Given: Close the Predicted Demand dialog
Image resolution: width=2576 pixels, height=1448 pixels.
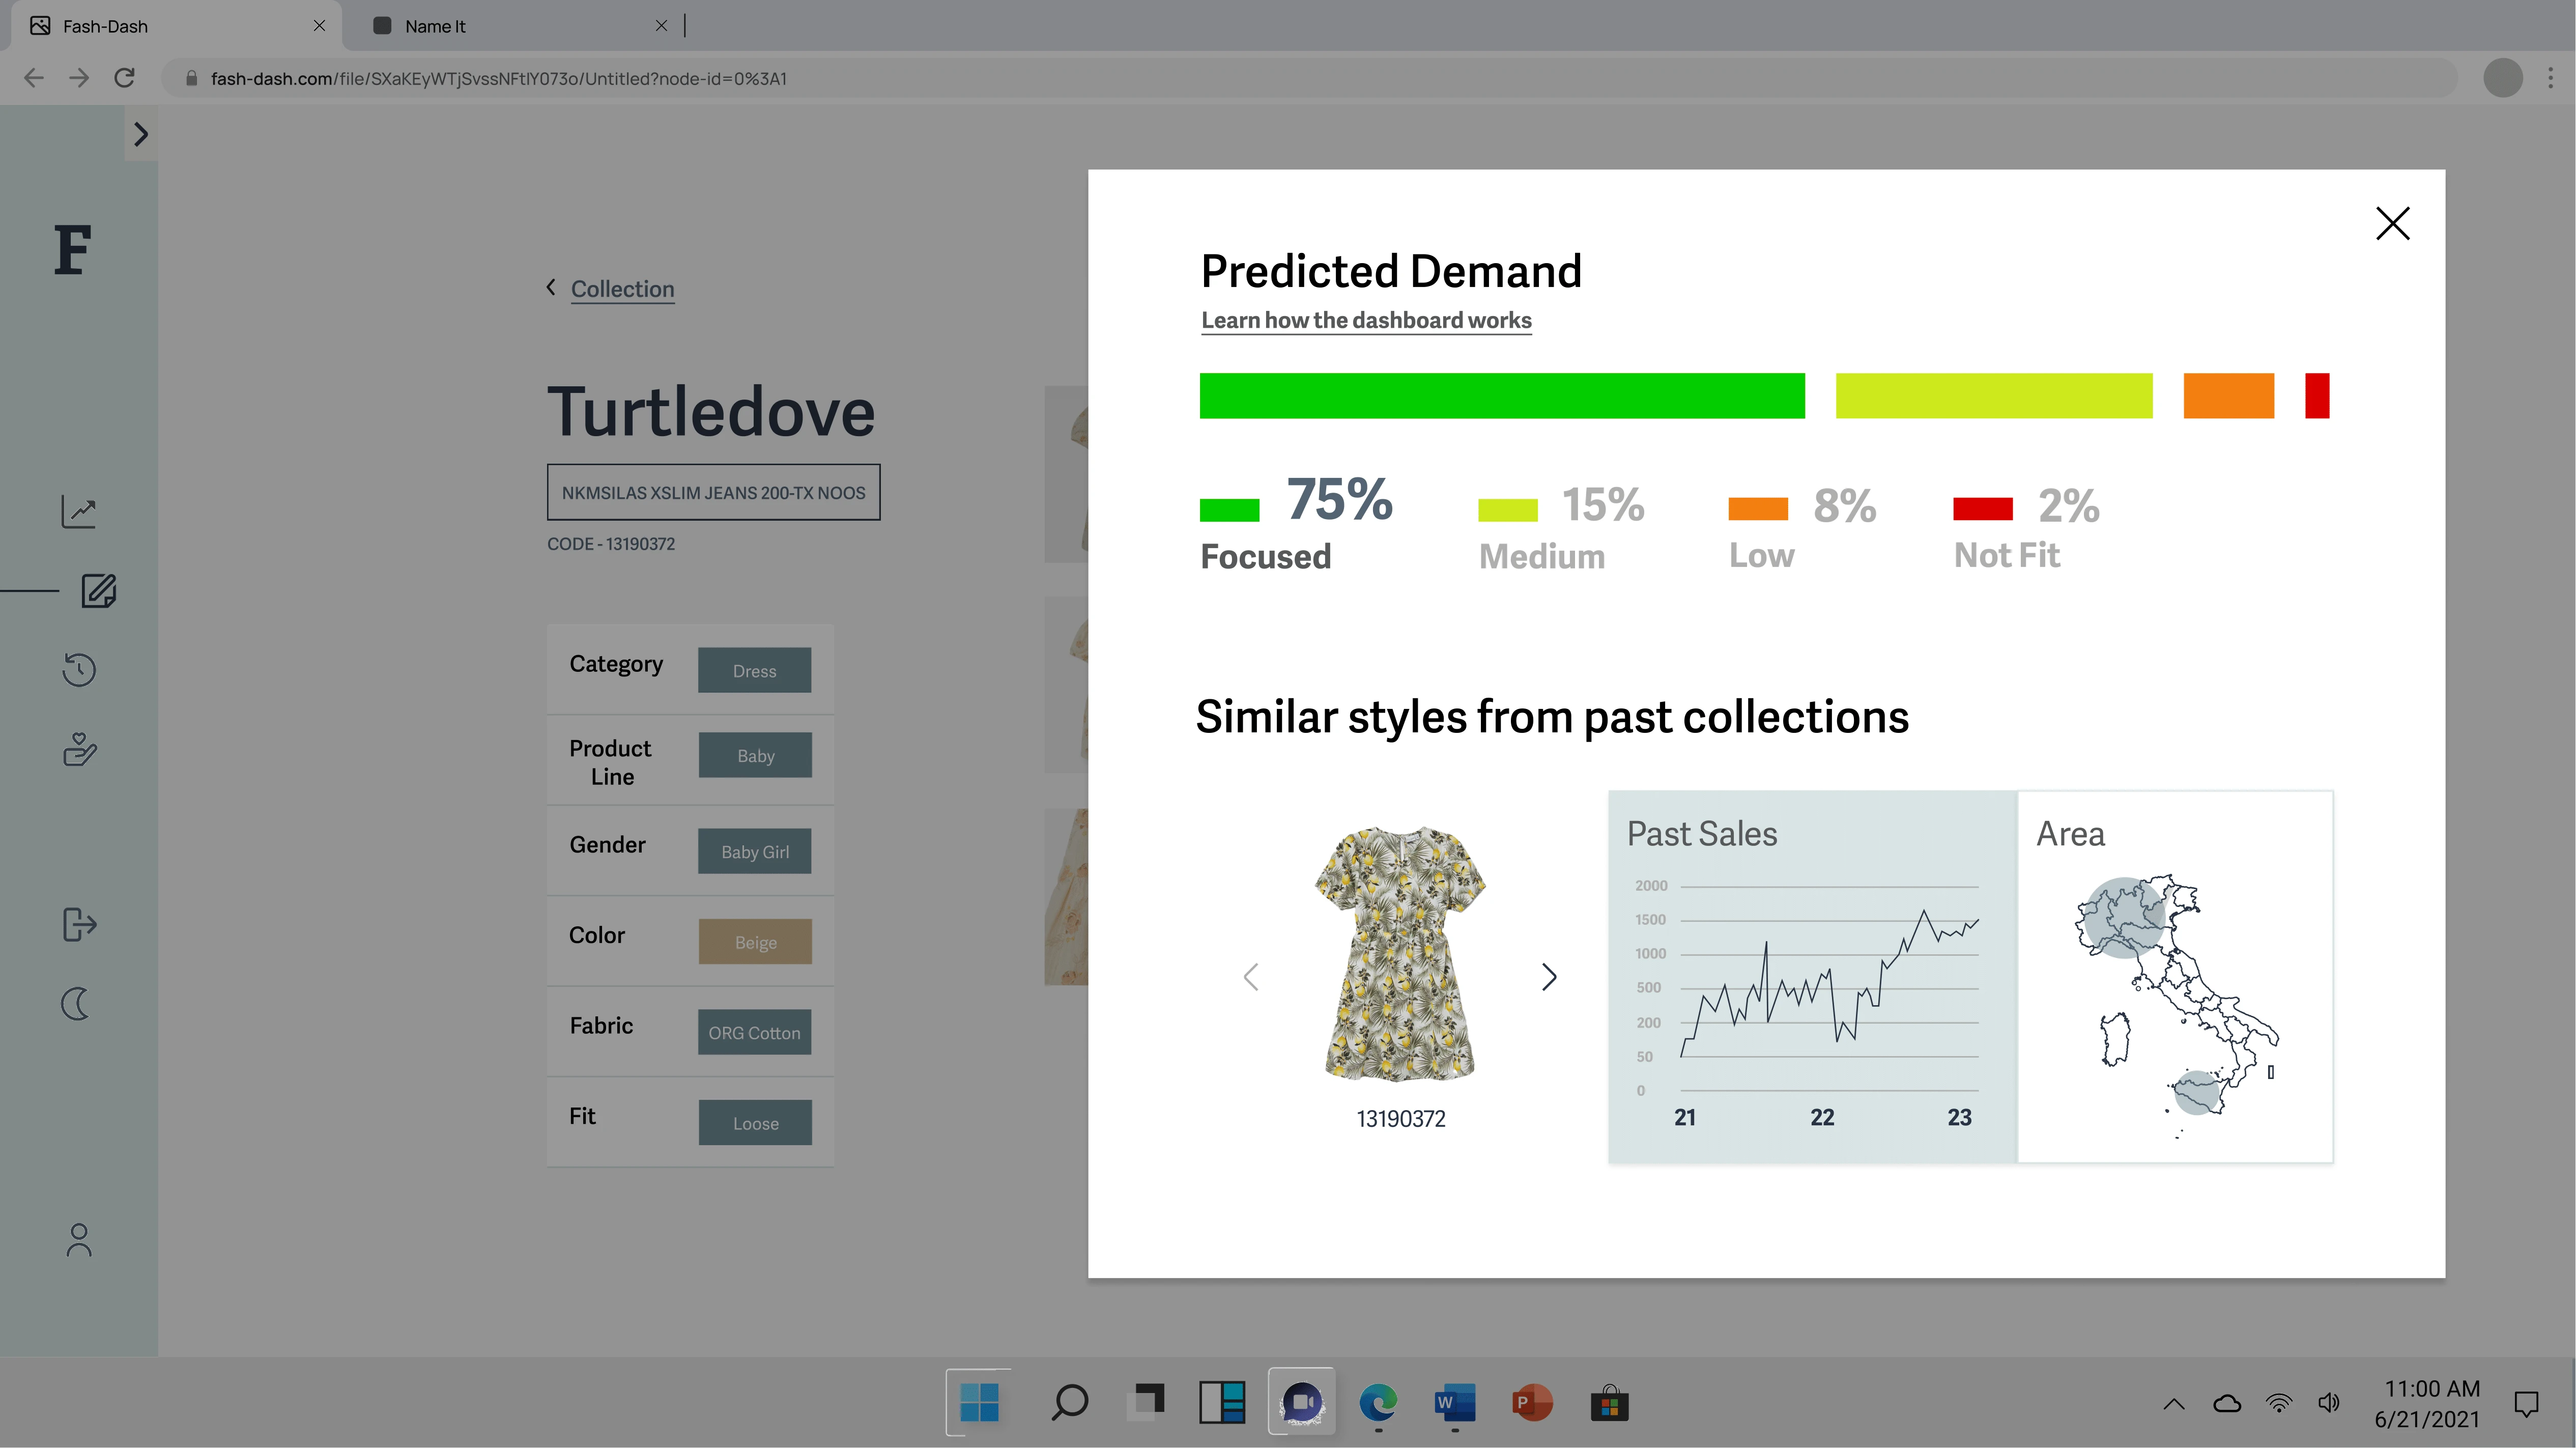Looking at the screenshot, I should coord(2392,223).
